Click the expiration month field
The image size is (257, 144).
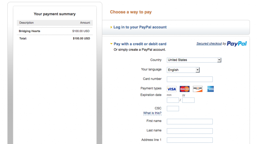point(173,100)
